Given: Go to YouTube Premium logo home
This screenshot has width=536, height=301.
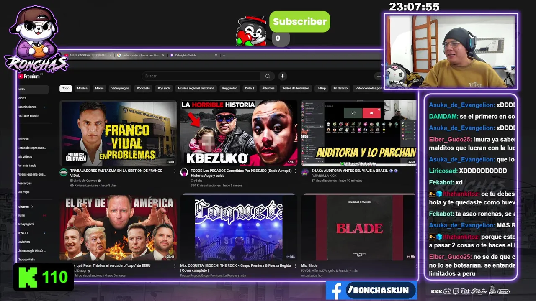Looking at the screenshot, I should (x=29, y=76).
